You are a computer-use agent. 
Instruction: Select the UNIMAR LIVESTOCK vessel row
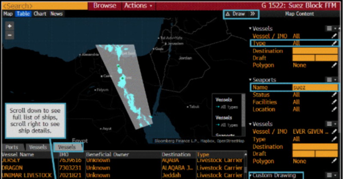tap(123, 175)
